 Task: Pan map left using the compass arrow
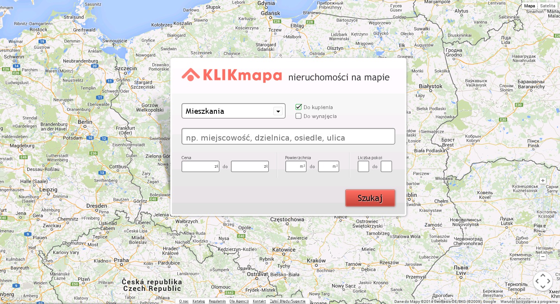pyautogui.click(x=537, y=281)
